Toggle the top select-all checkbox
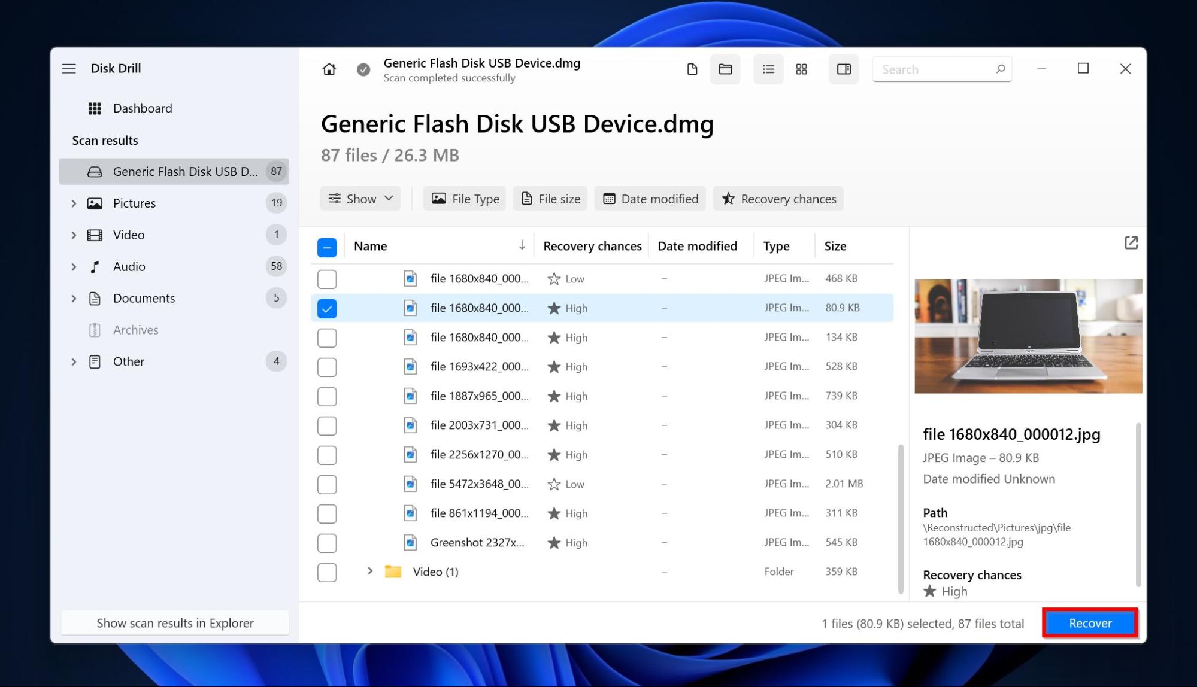Screen dimensions: 1197x687 click(326, 247)
